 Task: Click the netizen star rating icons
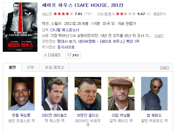pos(63,14)
